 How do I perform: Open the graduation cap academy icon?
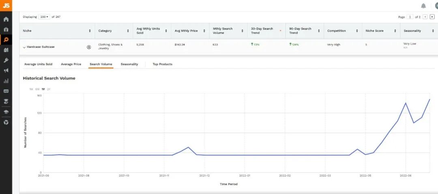tap(6, 112)
